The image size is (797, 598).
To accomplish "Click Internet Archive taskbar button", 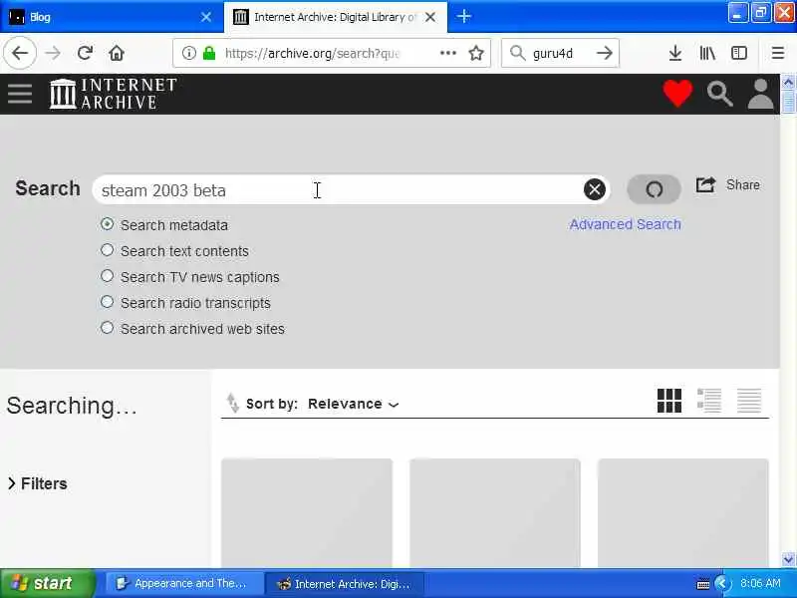I will coord(344,583).
